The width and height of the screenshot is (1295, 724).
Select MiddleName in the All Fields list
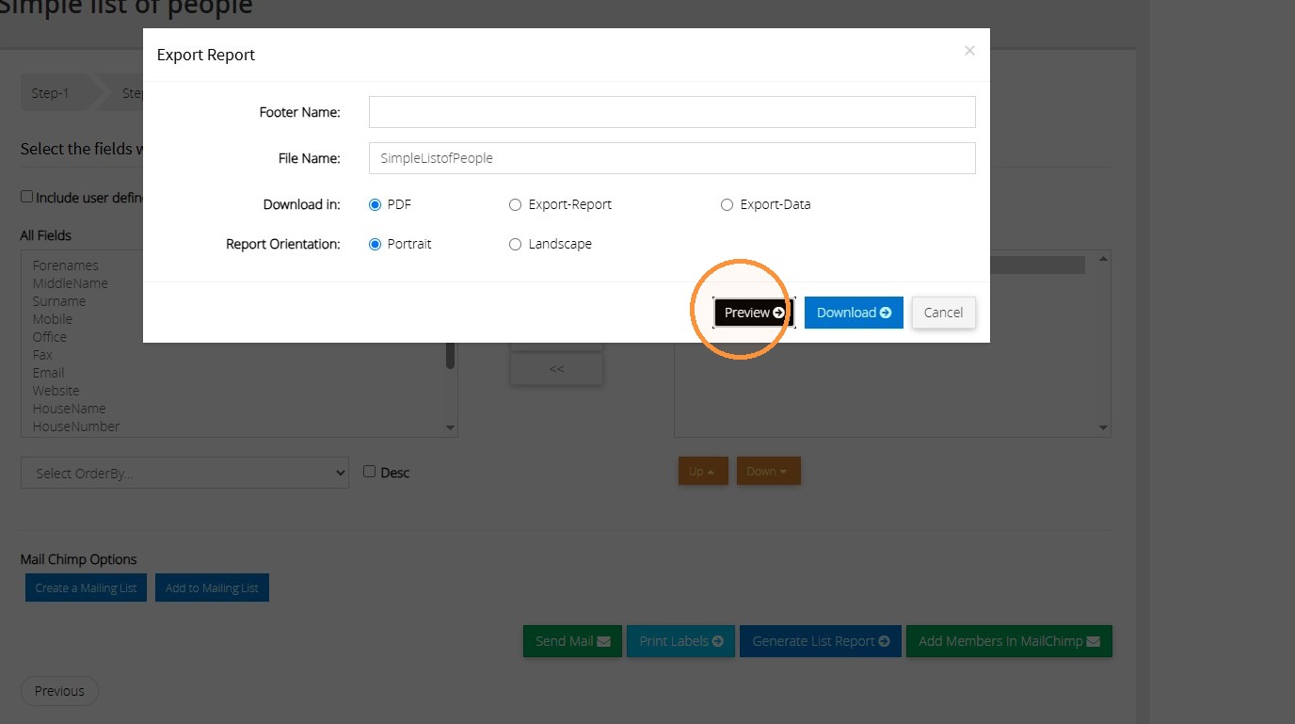[70, 283]
